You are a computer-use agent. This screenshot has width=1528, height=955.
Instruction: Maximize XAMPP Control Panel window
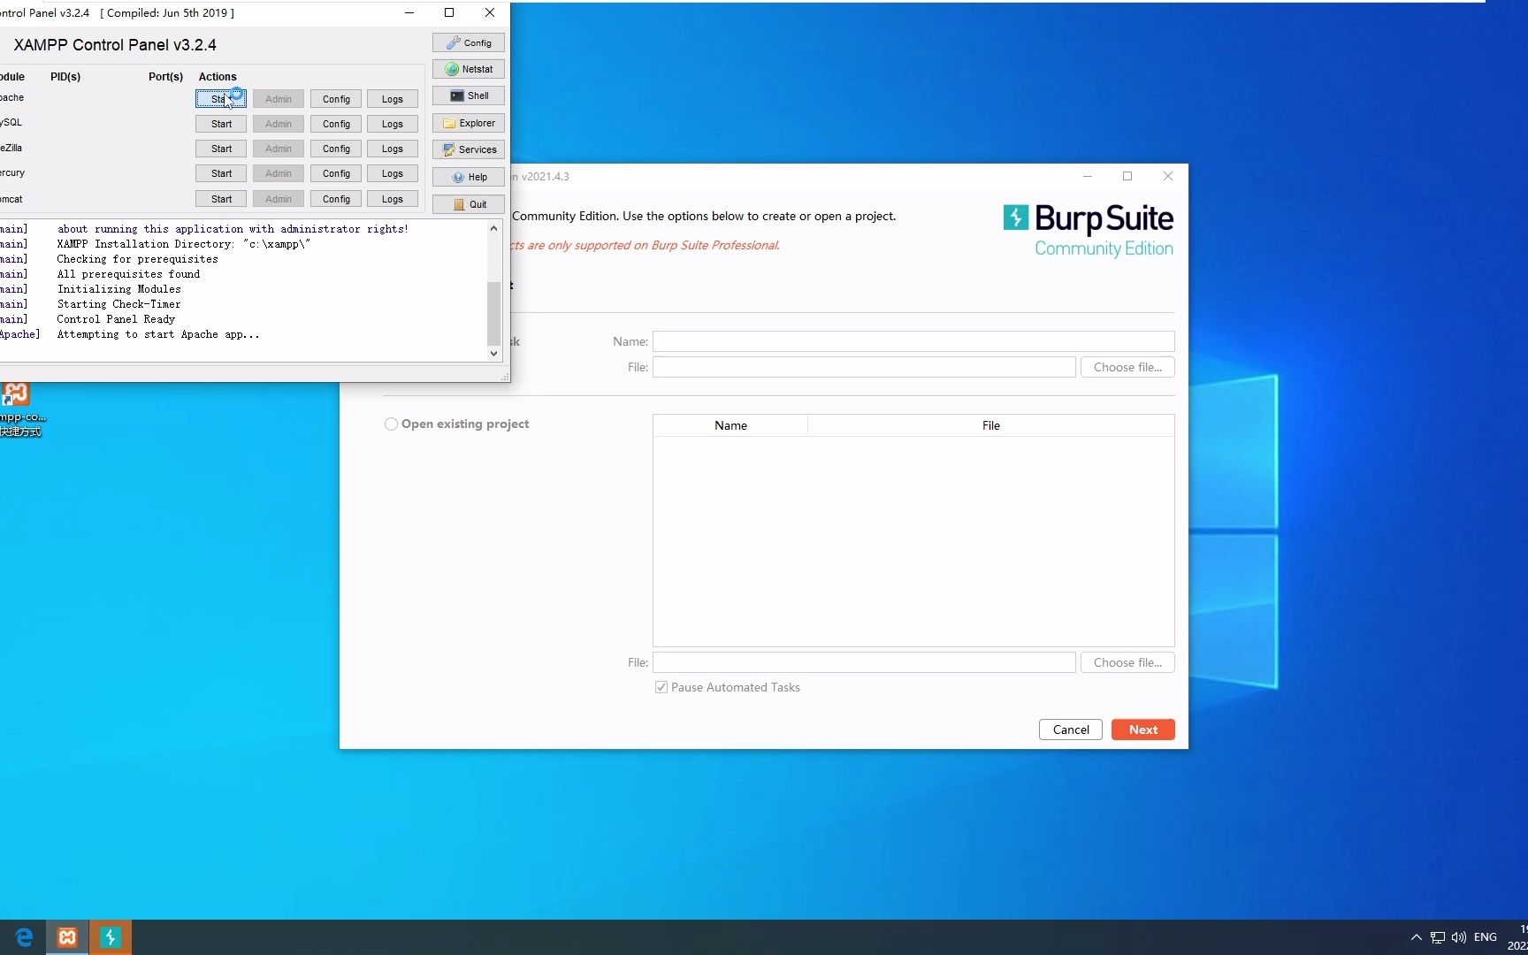[449, 12]
